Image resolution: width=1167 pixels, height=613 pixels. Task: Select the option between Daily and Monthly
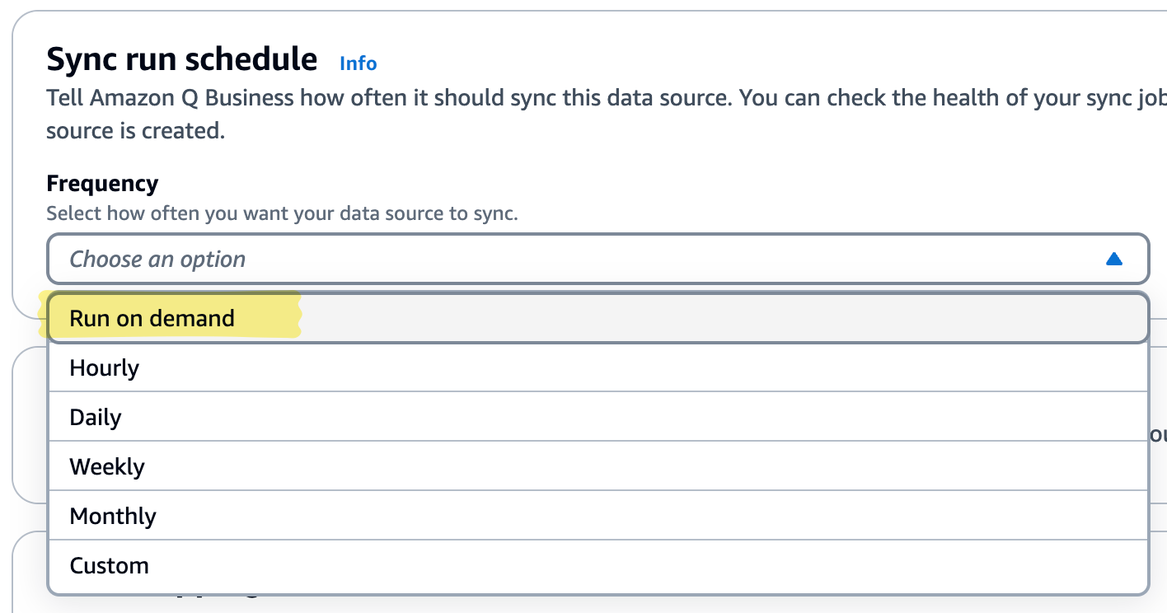(x=107, y=466)
